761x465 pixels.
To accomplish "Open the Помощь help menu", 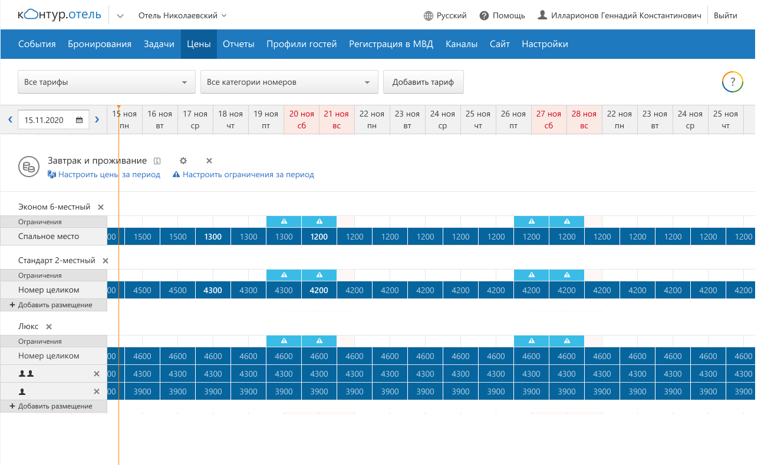I will pyautogui.click(x=502, y=16).
